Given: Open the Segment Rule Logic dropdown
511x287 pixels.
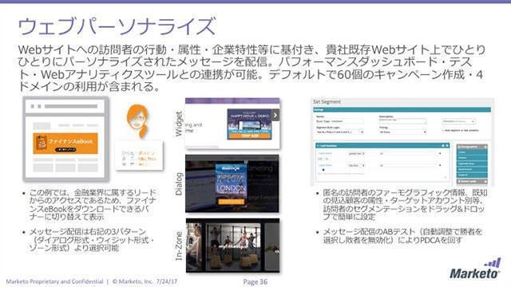Looking at the screenshot, I should 340,132.
